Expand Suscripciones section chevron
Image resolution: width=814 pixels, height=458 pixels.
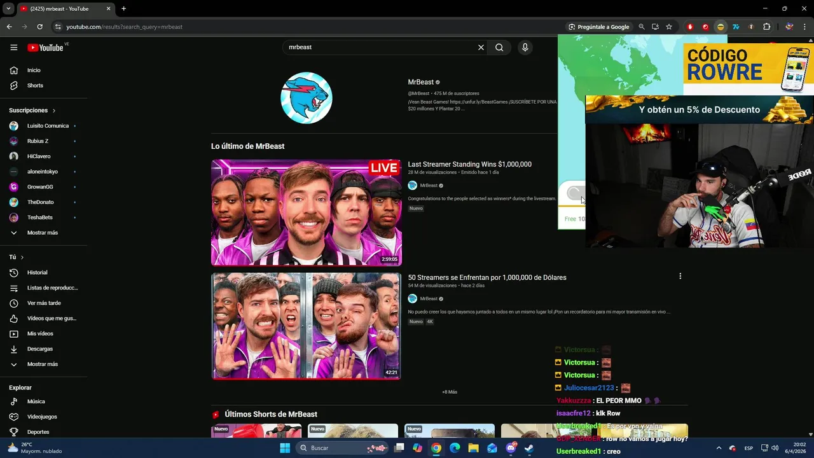pyautogui.click(x=54, y=111)
